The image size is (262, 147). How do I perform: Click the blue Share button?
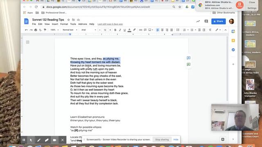pyautogui.click(x=218, y=21)
